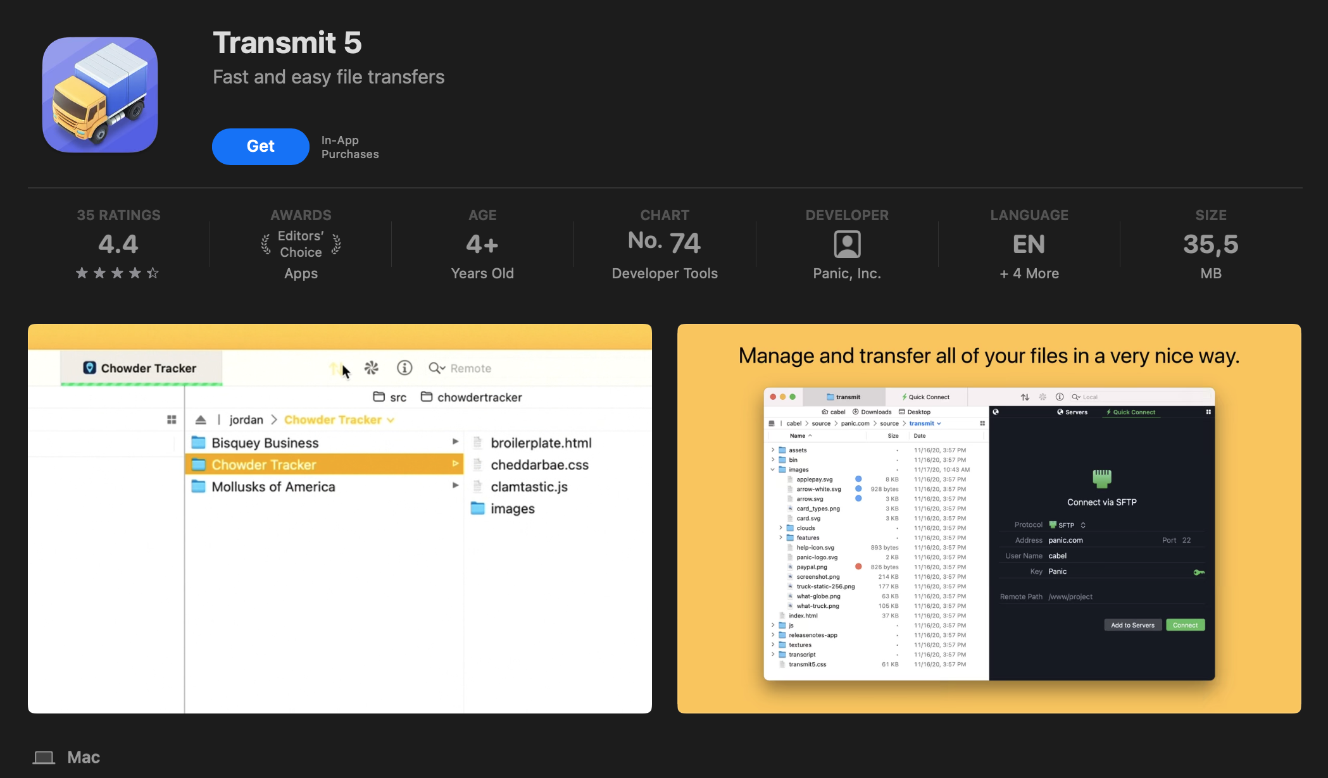Select the index.html file row

(876, 616)
